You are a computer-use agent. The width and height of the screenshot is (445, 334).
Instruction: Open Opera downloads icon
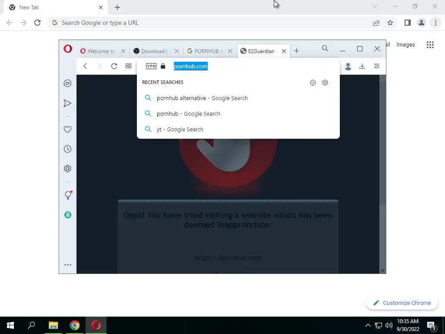click(x=362, y=66)
